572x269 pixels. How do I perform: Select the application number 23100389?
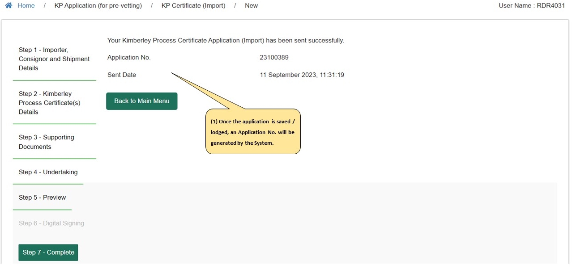[x=274, y=58]
